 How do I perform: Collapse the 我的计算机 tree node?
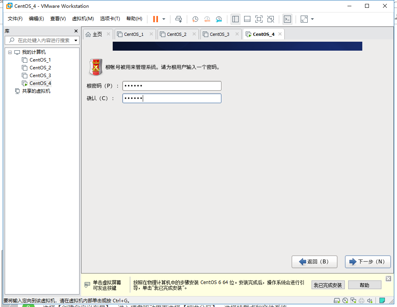pos(10,52)
